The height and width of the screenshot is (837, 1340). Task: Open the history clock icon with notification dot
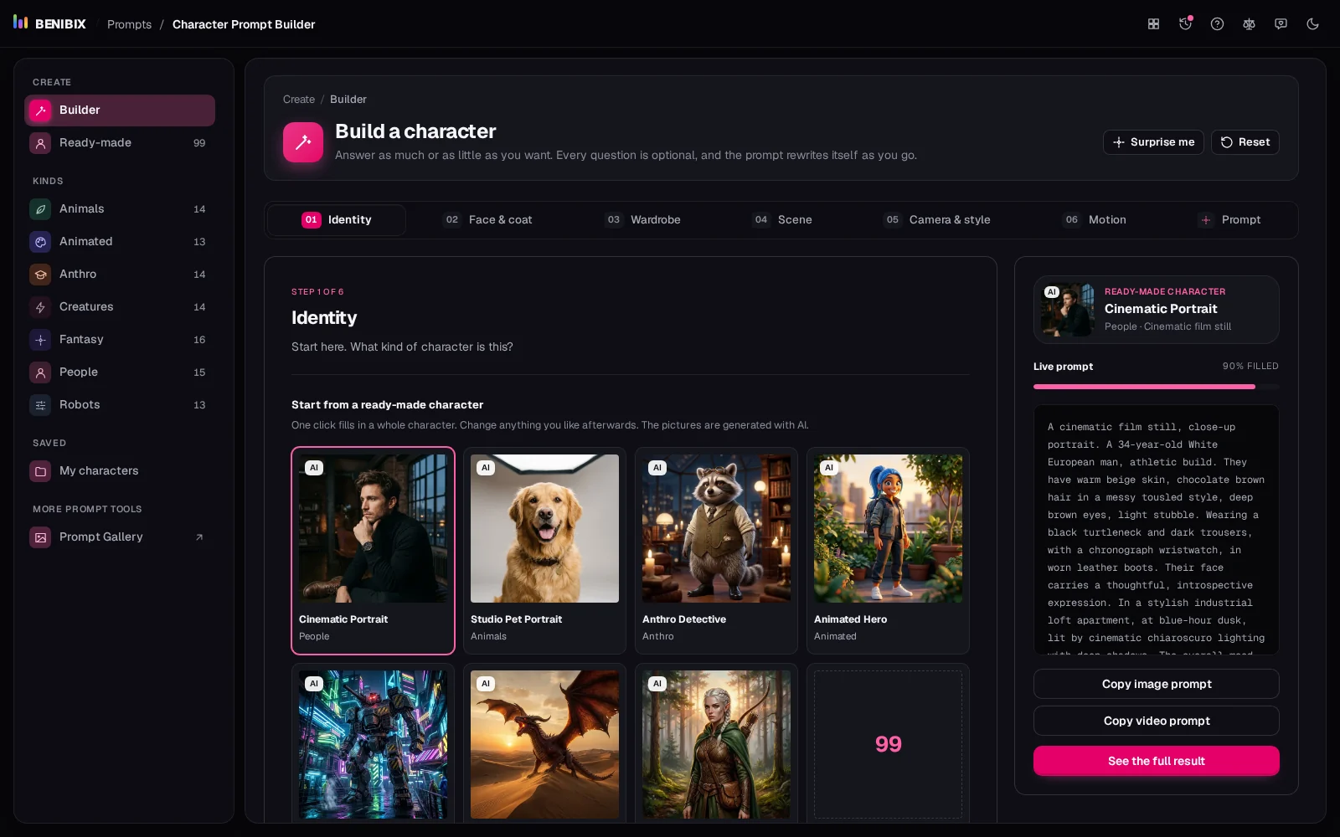pyautogui.click(x=1185, y=24)
